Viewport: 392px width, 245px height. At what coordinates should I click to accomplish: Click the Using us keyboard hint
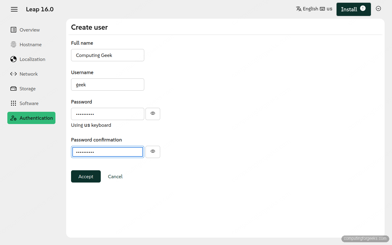tap(91, 125)
